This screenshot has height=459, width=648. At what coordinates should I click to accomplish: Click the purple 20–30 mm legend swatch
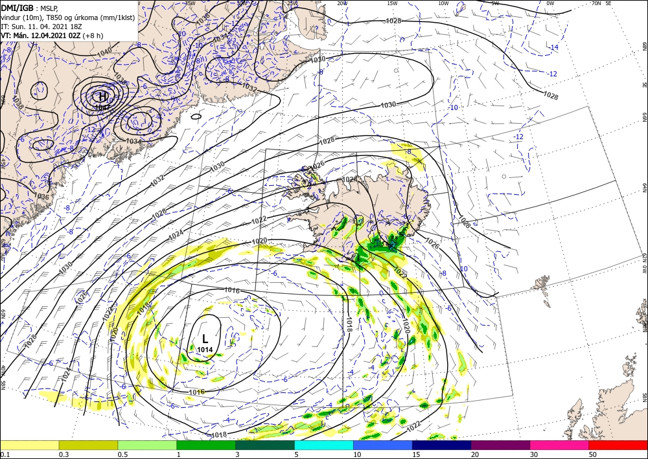[500, 445]
